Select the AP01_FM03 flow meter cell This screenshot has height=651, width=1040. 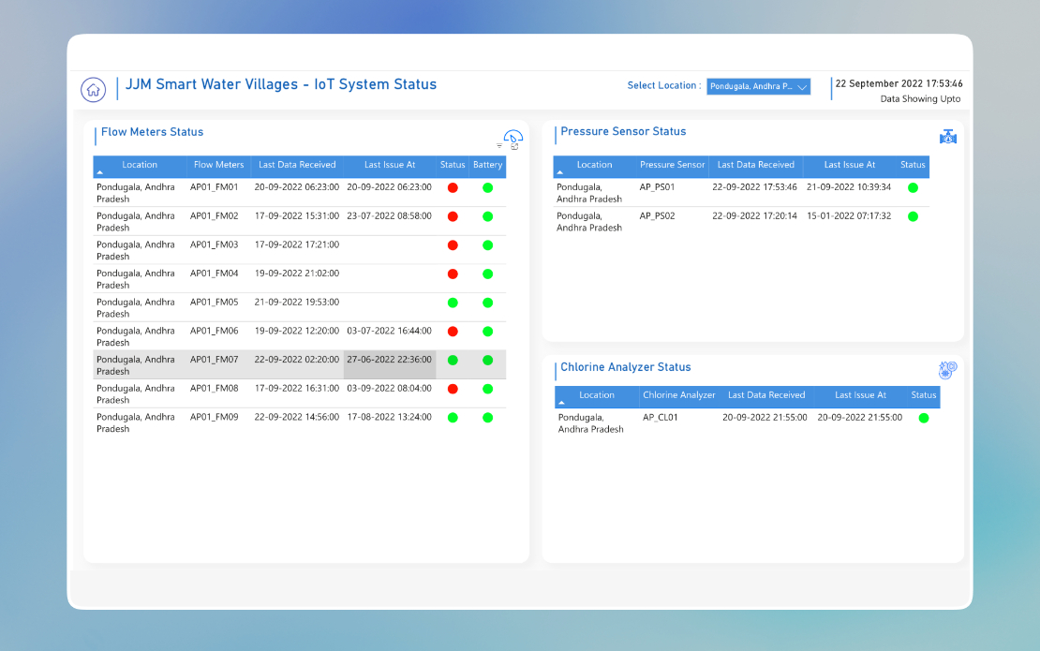[215, 244]
